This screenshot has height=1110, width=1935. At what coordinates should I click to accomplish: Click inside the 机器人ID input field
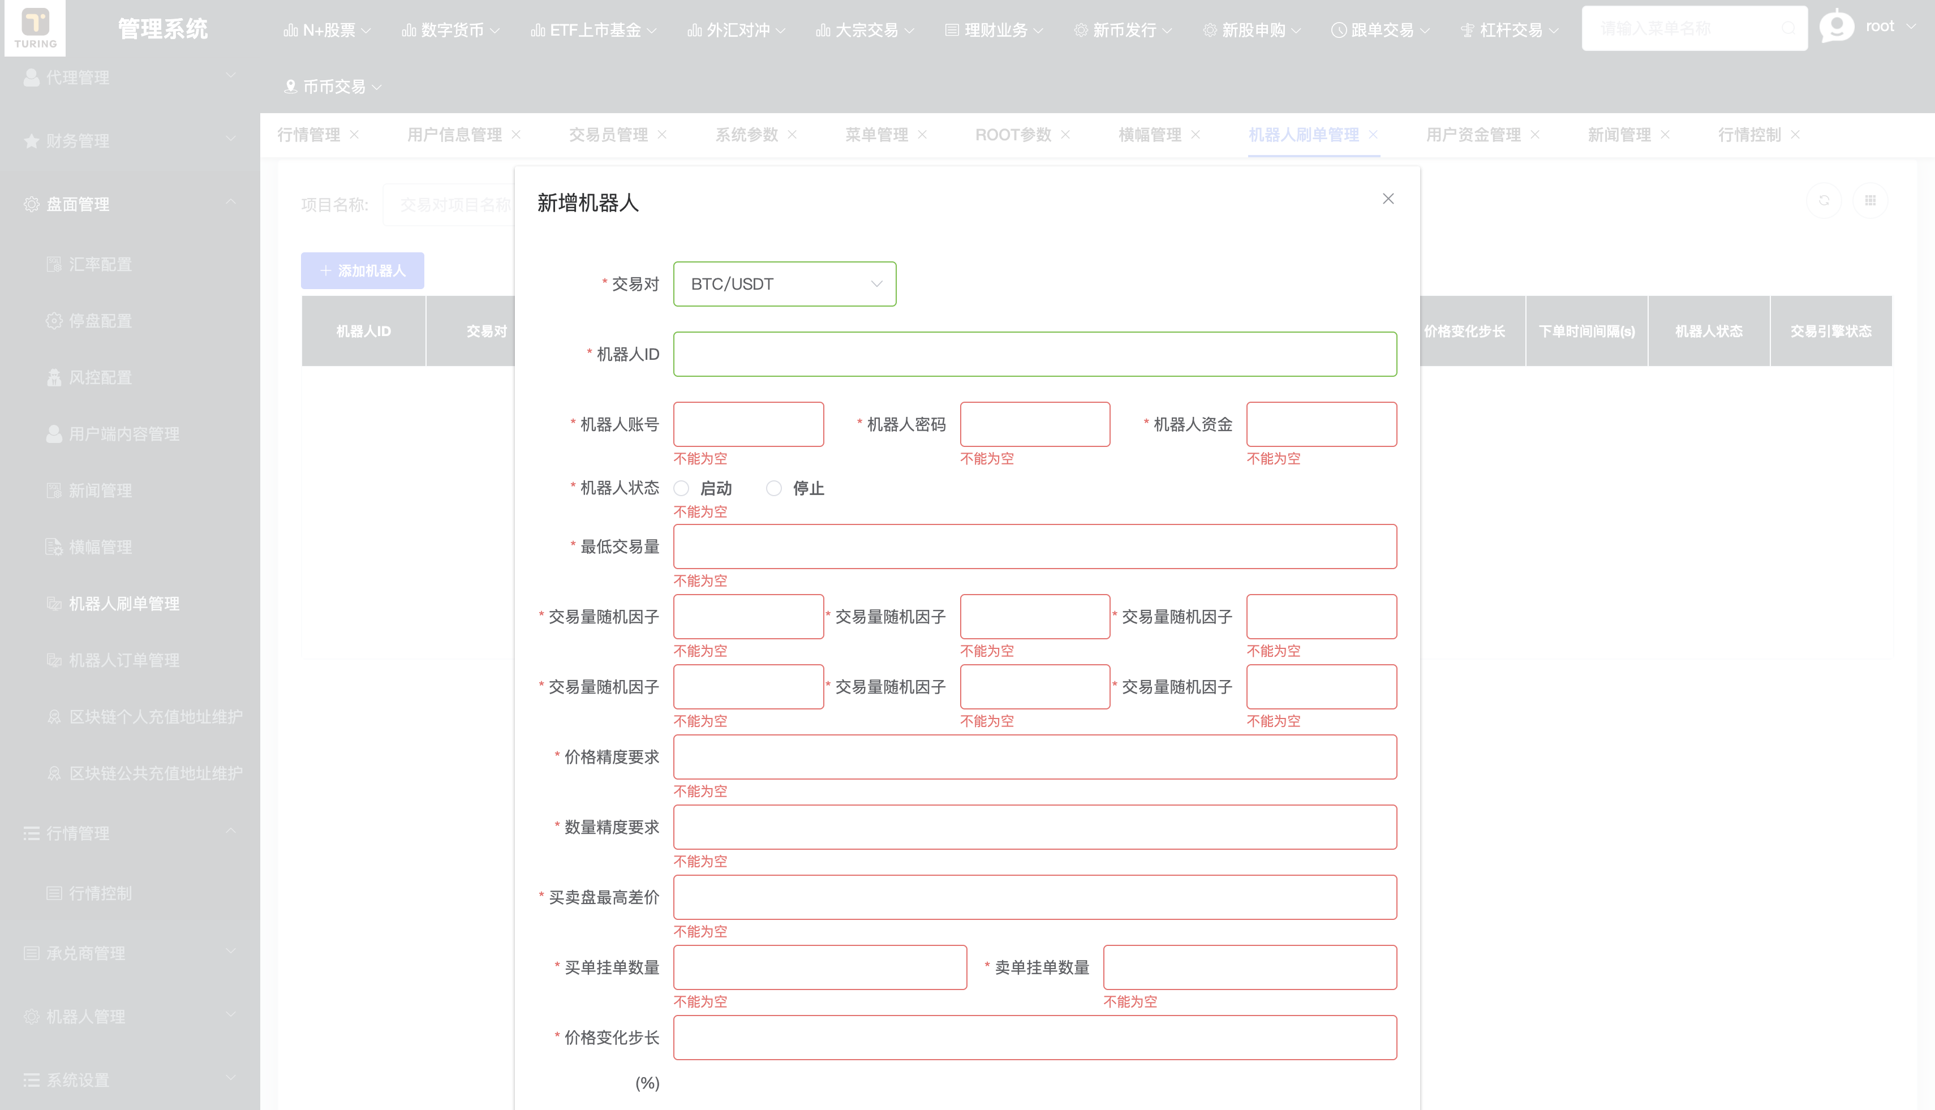coord(1034,354)
